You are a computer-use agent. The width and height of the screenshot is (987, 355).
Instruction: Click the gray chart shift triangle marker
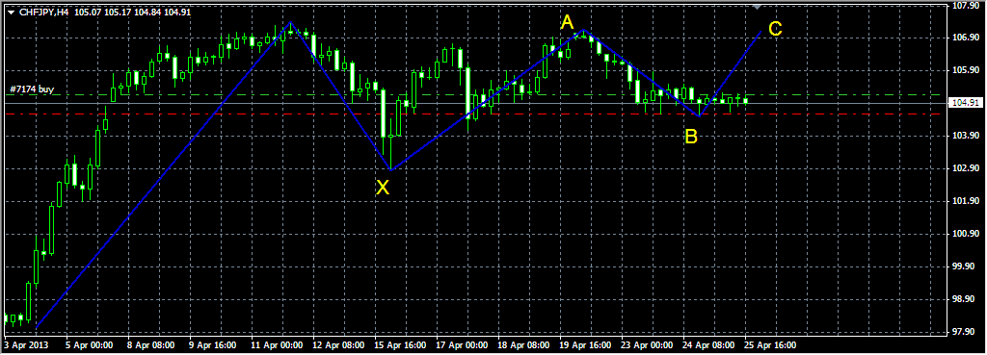758,7
